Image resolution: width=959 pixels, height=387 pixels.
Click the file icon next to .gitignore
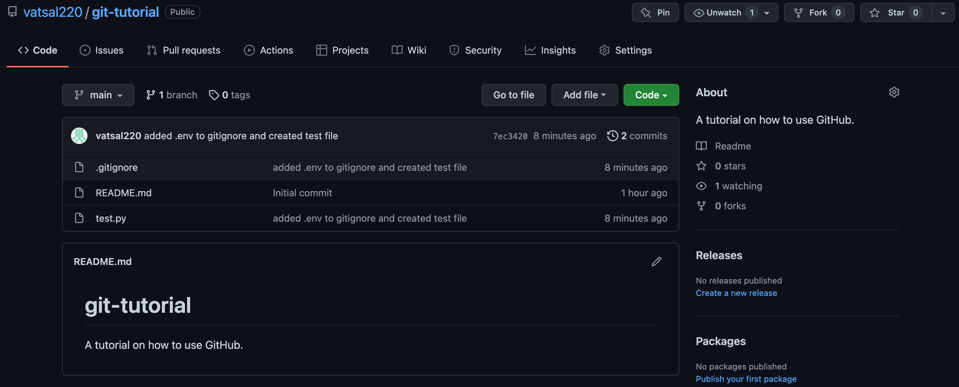[x=79, y=167]
